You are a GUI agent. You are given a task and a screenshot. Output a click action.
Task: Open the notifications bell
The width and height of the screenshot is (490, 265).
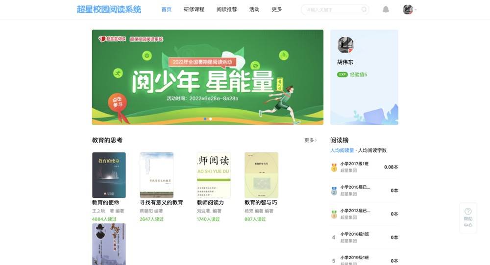point(386,9)
